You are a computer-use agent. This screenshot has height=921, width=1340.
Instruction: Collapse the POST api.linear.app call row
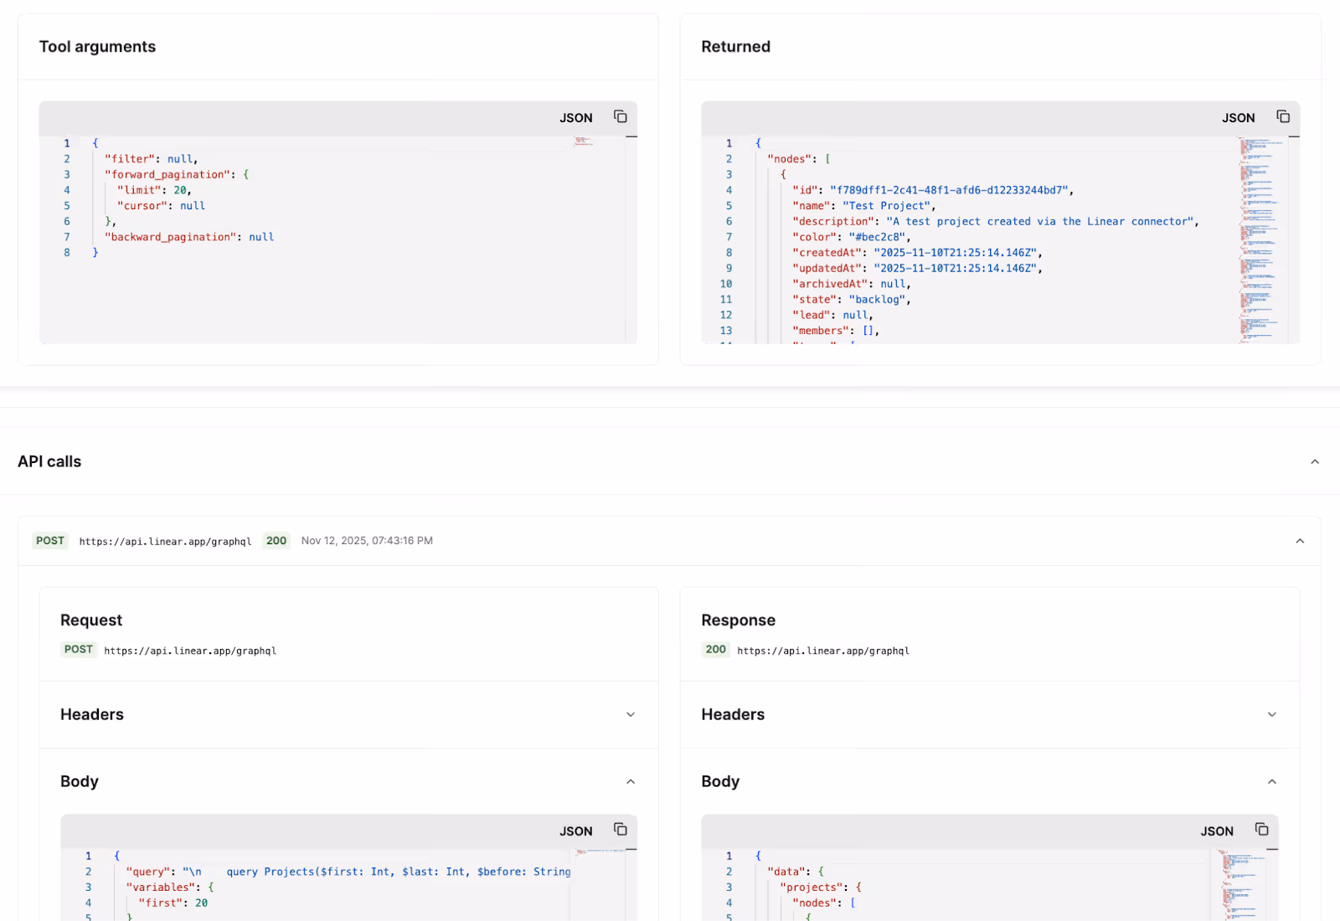pyautogui.click(x=1300, y=541)
